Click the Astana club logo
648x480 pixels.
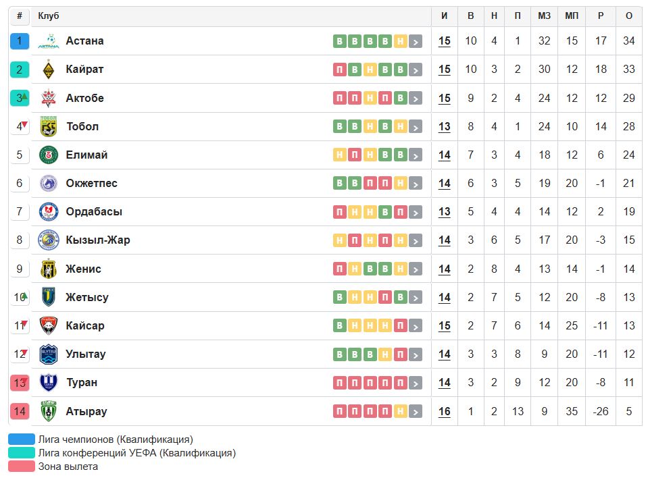(x=49, y=41)
